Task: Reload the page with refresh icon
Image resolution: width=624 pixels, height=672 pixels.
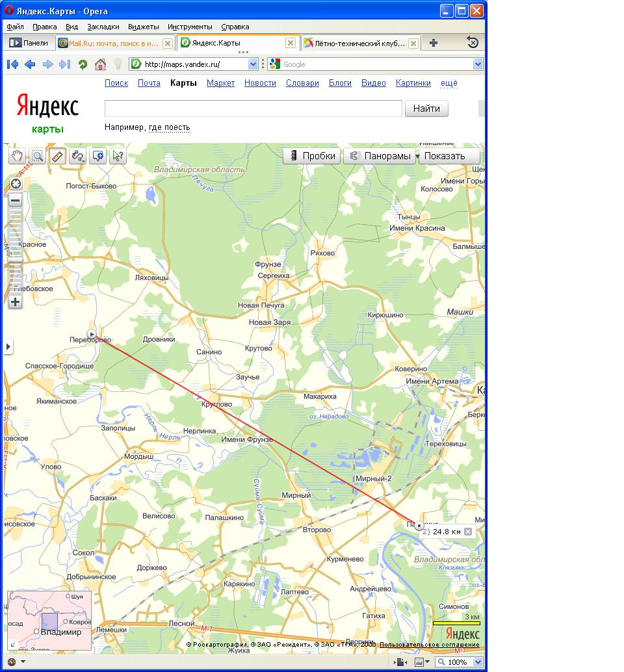Action: click(83, 65)
